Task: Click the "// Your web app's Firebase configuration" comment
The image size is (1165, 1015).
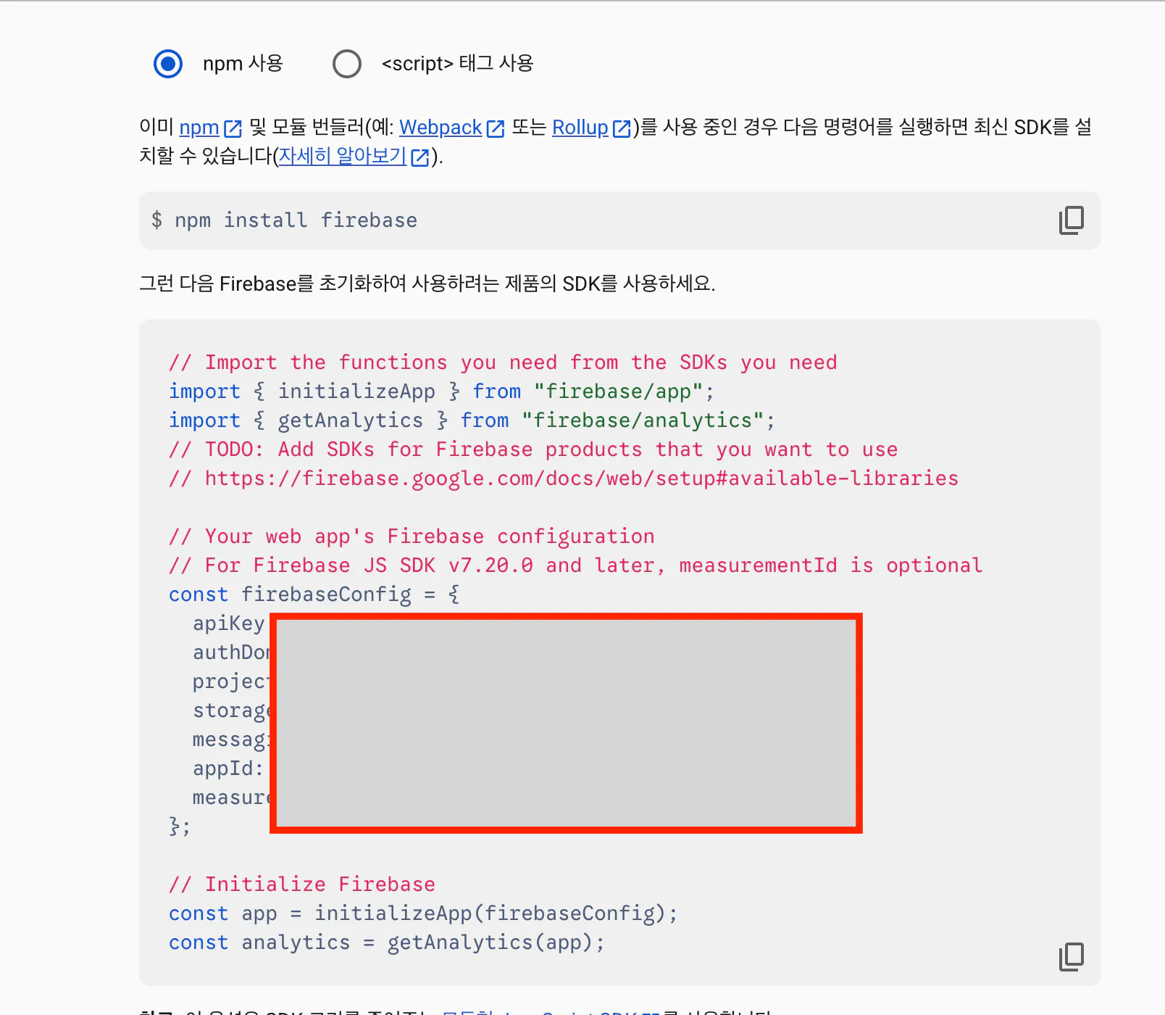Action: (412, 536)
